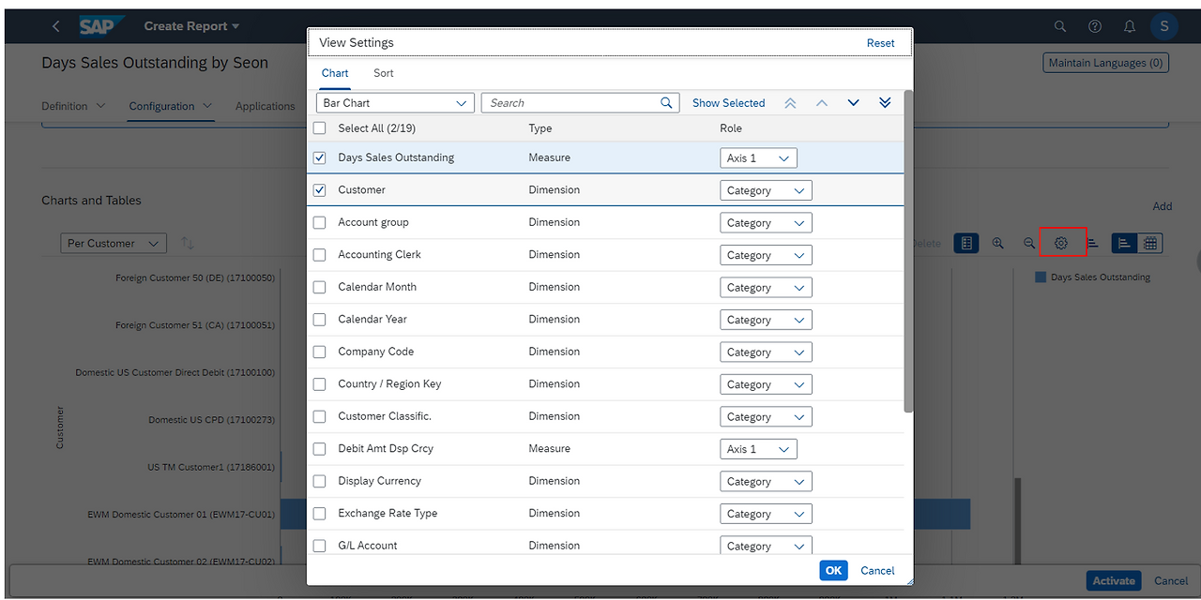This screenshot has height=600, width=1201.
Task: Expand the Create Report title menu
Action: click(191, 26)
